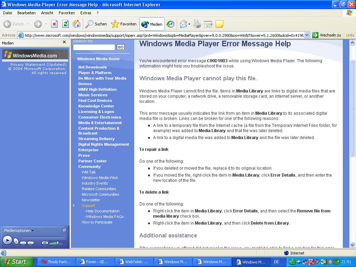
Task: Open the Hot Downloads link
Action: click(92, 67)
